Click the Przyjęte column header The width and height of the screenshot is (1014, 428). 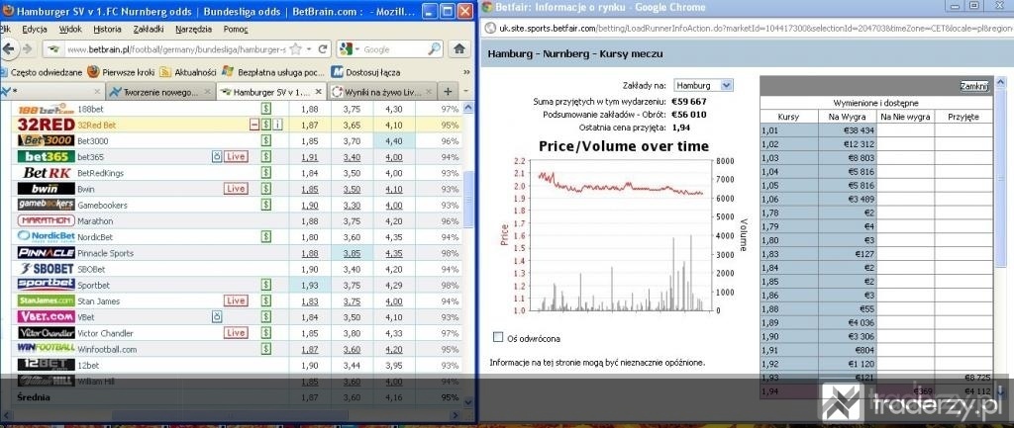pos(963,117)
